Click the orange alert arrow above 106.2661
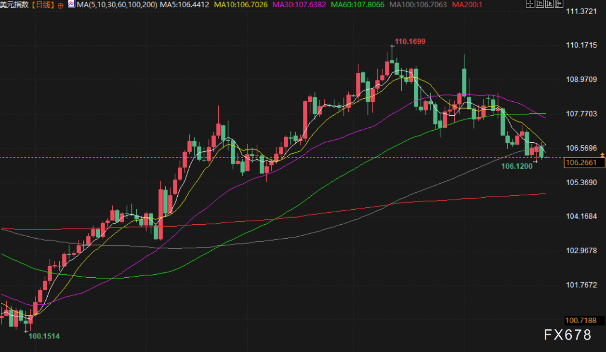The image size is (606, 352). (602, 155)
